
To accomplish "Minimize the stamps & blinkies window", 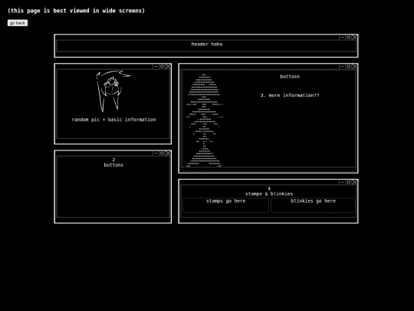I will tap(342, 182).
